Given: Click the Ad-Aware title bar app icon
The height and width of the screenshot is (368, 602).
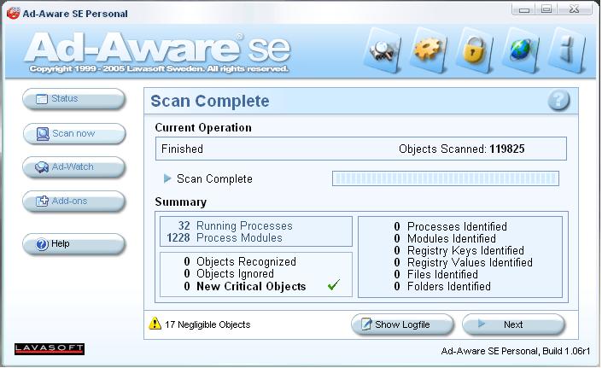Looking at the screenshot, I should [13, 13].
